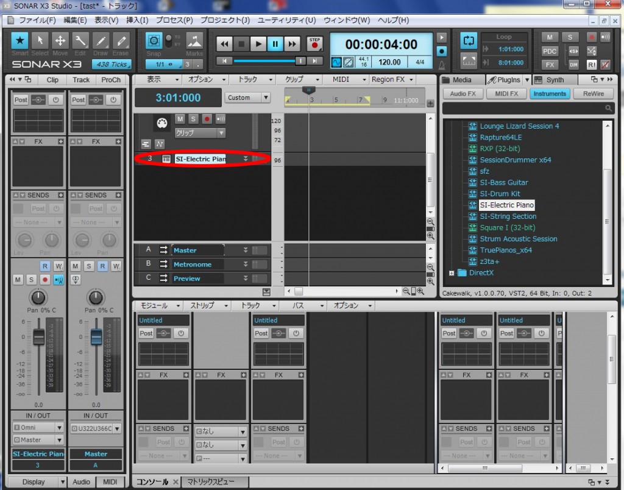Bypass all effects with FX button
The image size is (624, 490).
click(550, 65)
